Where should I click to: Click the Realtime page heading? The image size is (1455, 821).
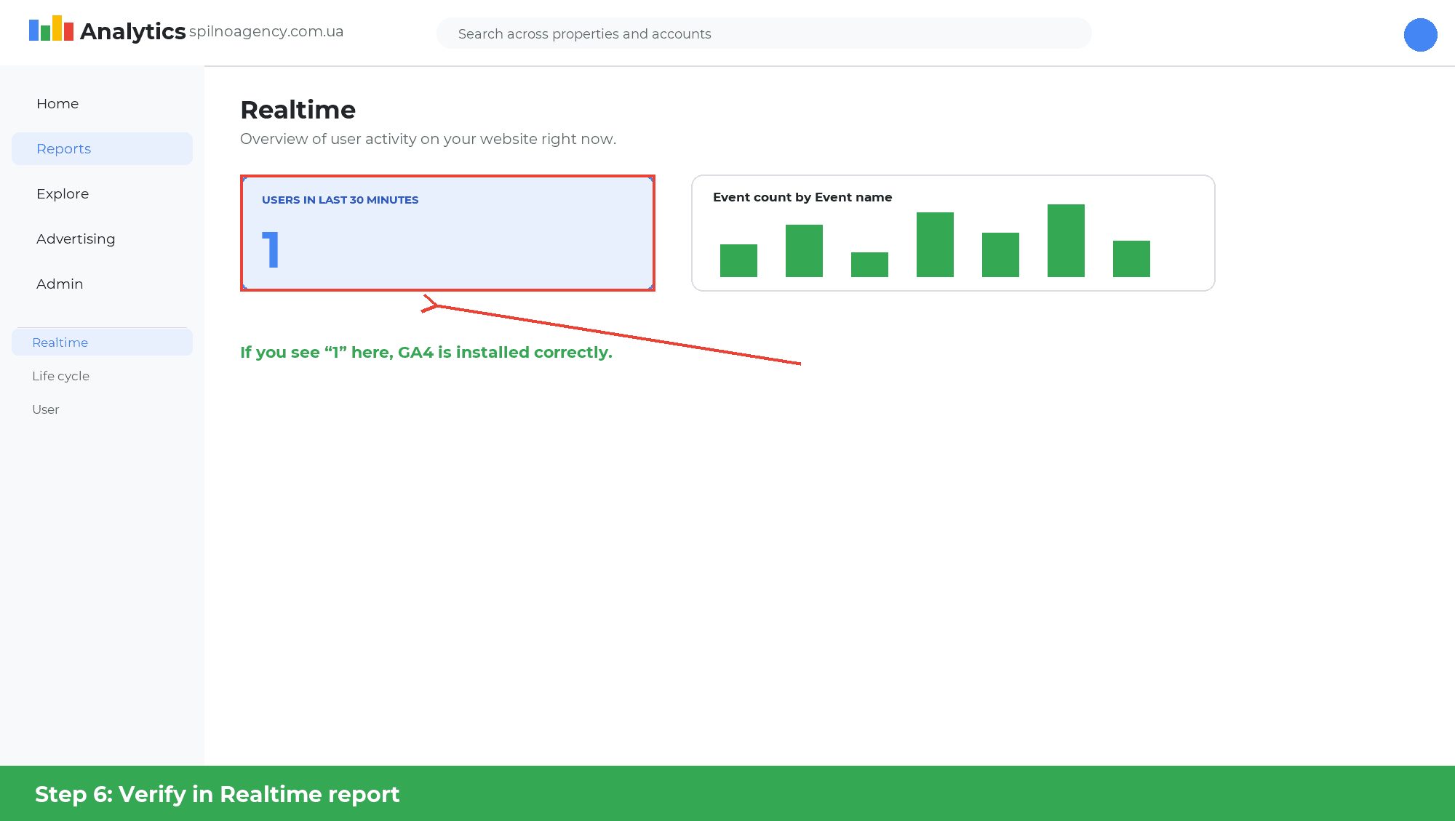tap(298, 111)
